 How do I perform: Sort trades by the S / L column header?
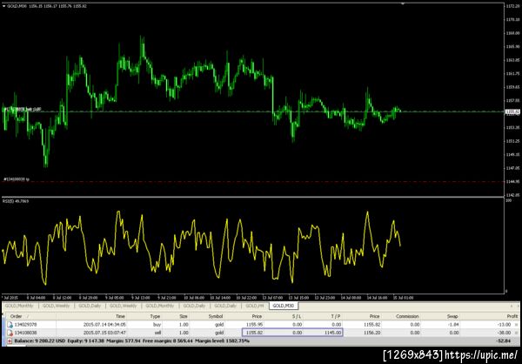coord(297,316)
